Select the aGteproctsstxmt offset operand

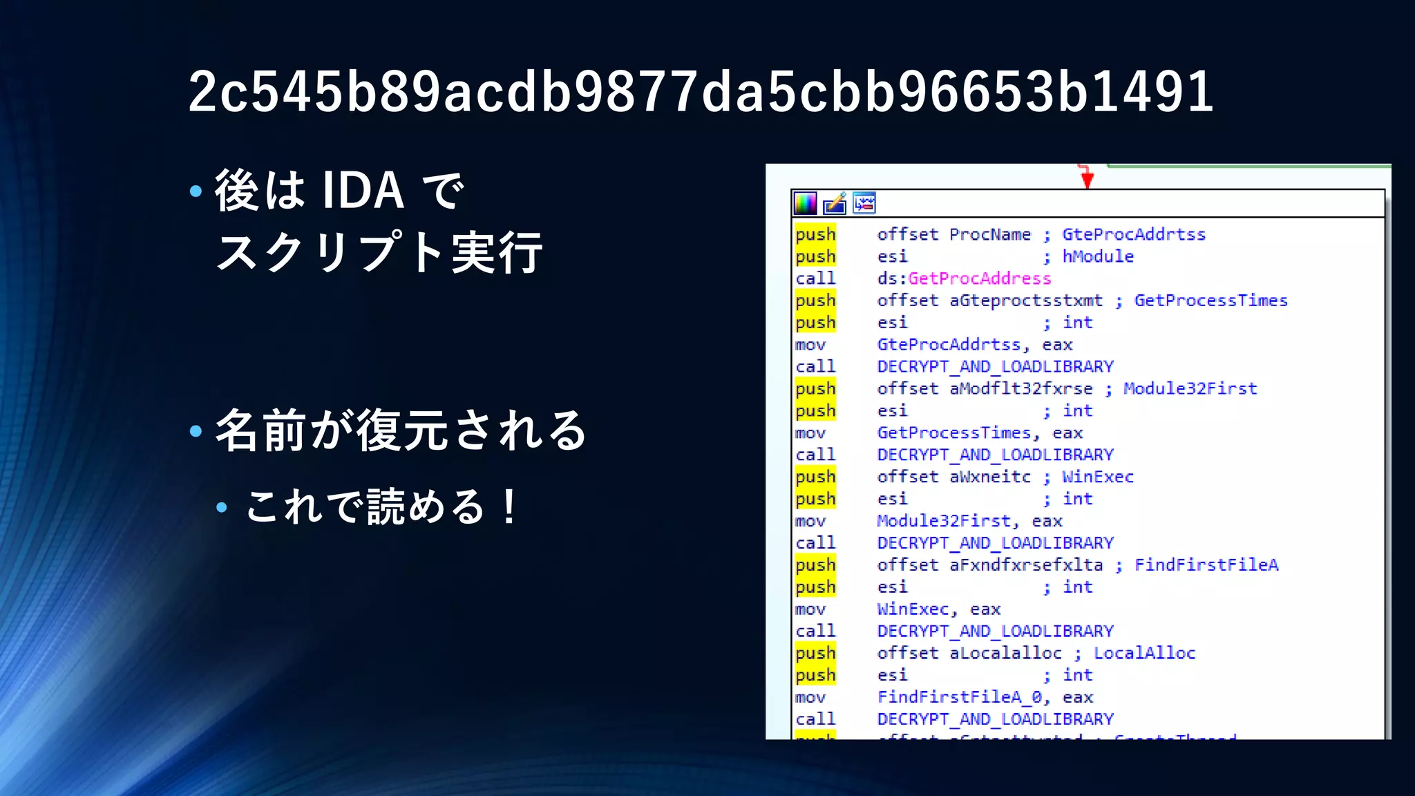tap(989, 301)
